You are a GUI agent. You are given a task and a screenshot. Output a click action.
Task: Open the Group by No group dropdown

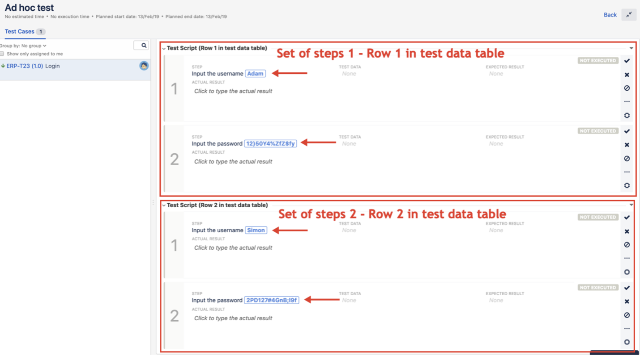pos(22,46)
